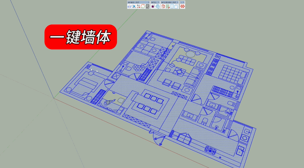Open the gray text list icon
The image size is (304, 168).
tap(147, 6)
